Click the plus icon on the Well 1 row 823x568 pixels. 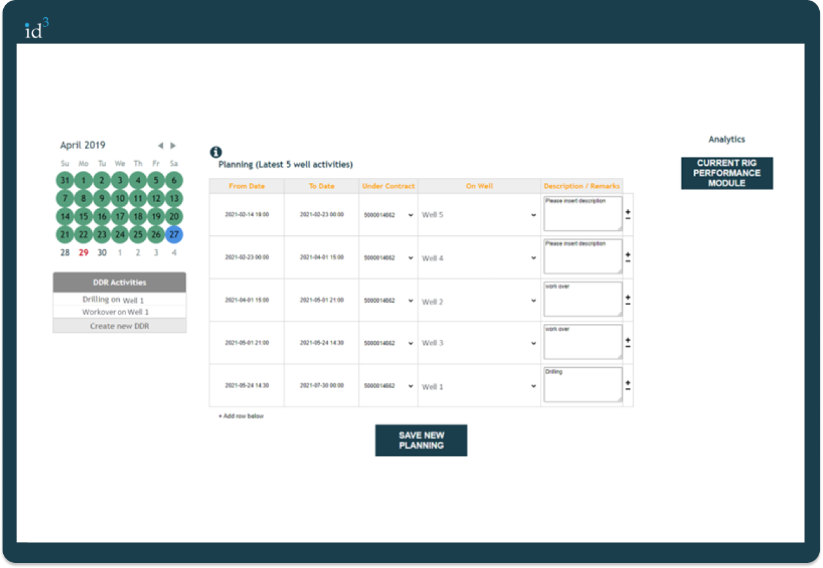(628, 382)
